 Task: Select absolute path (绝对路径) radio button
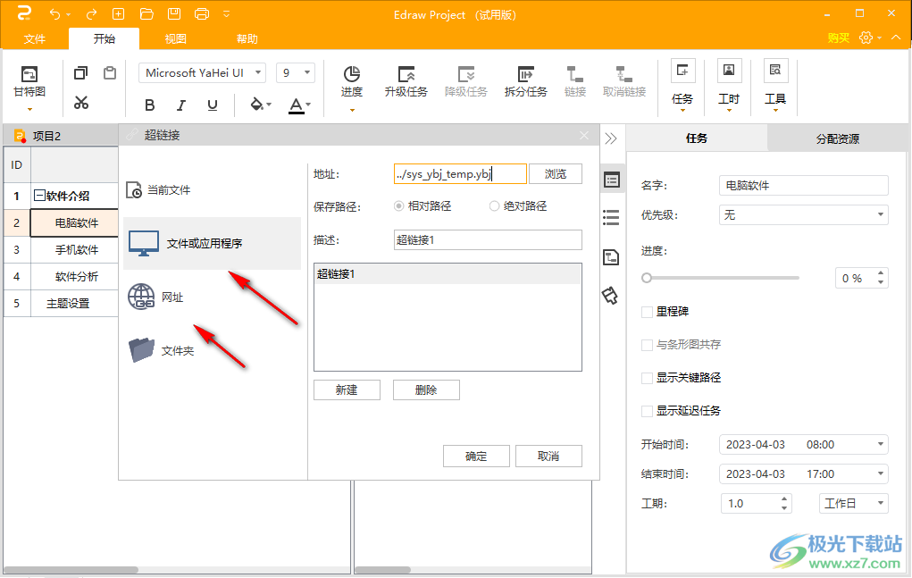tap(494, 205)
